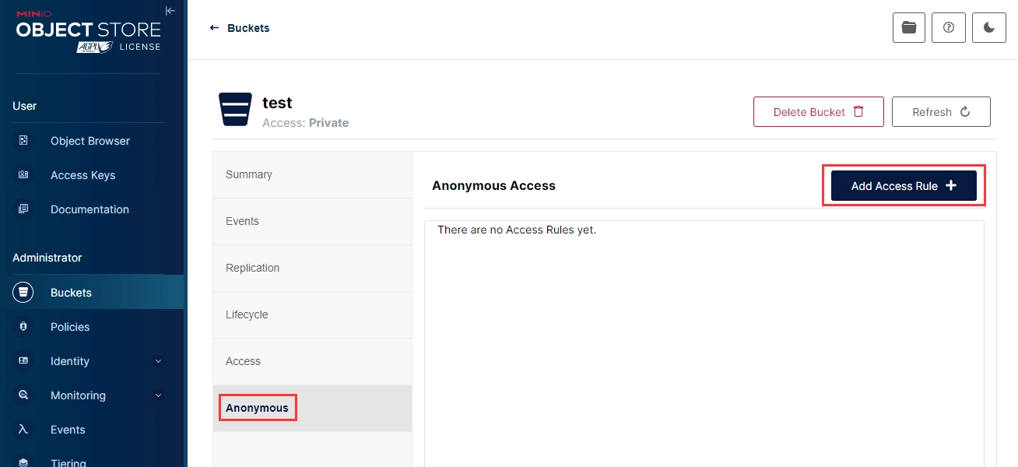Refresh the bucket details

point(940,112)
